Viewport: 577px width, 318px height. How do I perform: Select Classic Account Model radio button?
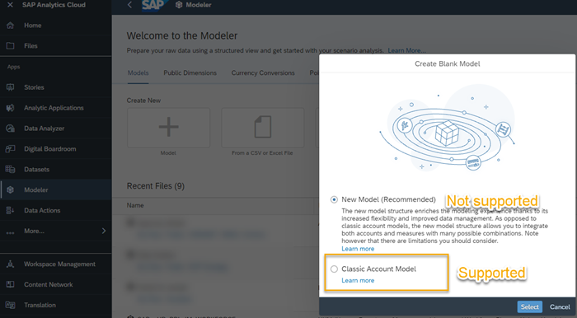point(334,269)
